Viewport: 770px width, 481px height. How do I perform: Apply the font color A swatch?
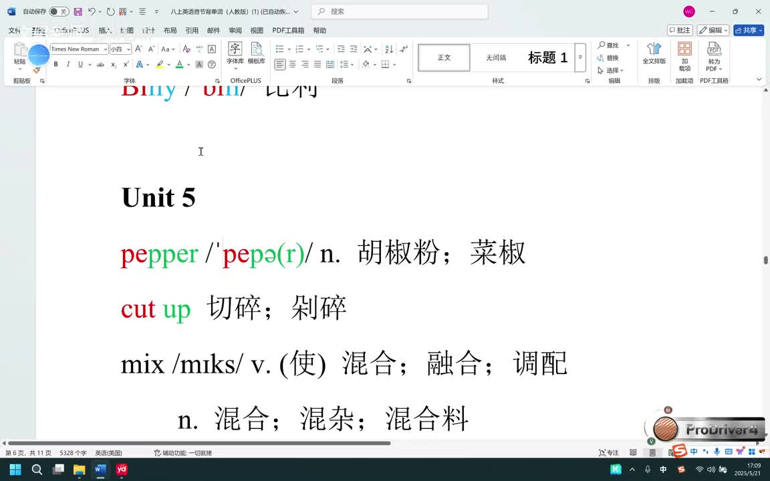(x=180, y=64)
